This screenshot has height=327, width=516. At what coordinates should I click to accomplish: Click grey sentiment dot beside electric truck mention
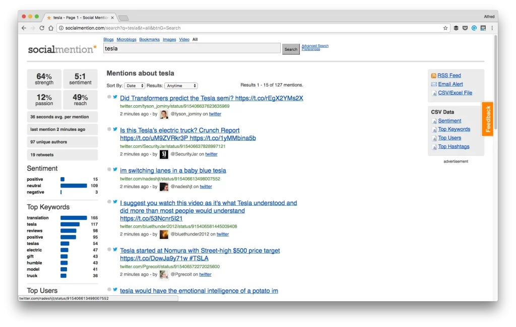click(x=109, y=129)
